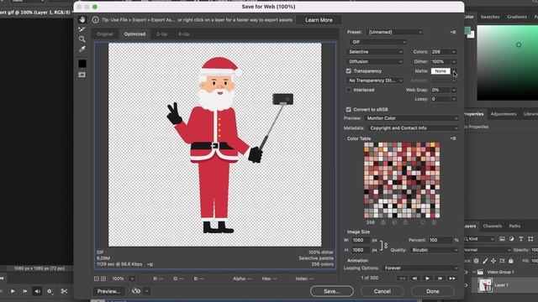538x302 pixels.
Task: Select the Slice Select tool
Action: (x=82, y=29)
